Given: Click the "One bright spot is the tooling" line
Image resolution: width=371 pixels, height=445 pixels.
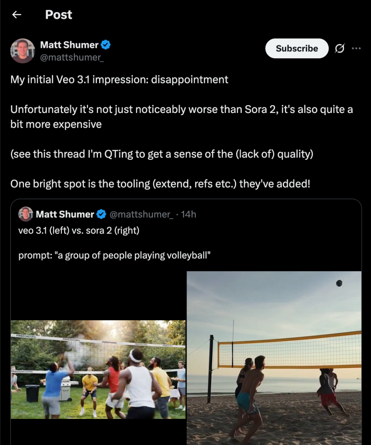Looking at the screenshot, I should pos(160,183).
